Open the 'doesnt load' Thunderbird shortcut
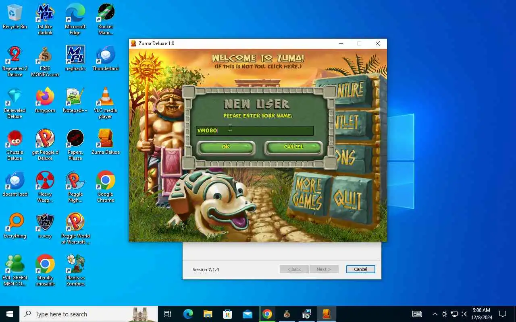The height and width of the screenshot is (322, 516). click(15, 184)
